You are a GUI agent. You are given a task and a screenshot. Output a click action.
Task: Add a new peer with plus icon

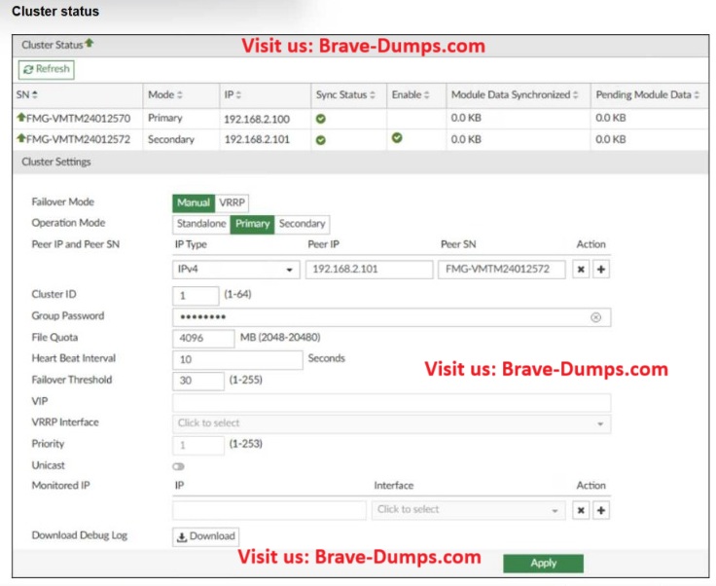coord(600,270)
